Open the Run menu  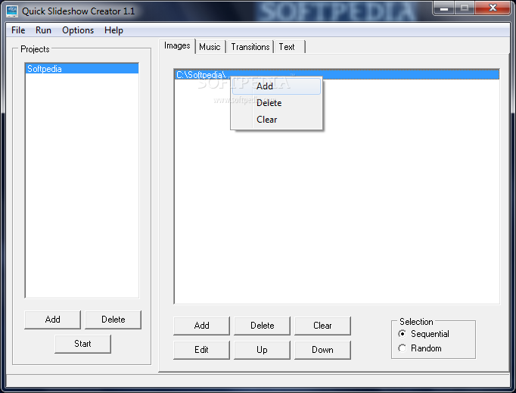pyautogui.click(x=43, y=30)
